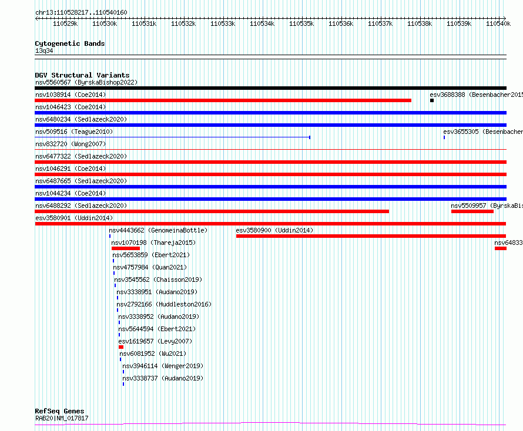Viewport: 523px width, 431px height.
Task: Click the blue esv3655305 tick marker
Action: point(444,137)
